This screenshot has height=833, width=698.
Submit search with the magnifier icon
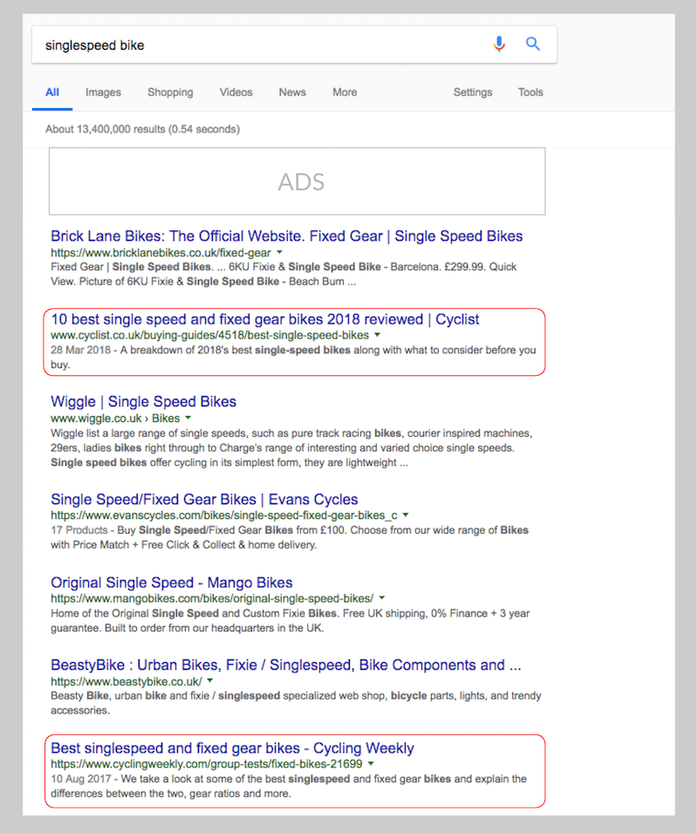coord(533,44)
